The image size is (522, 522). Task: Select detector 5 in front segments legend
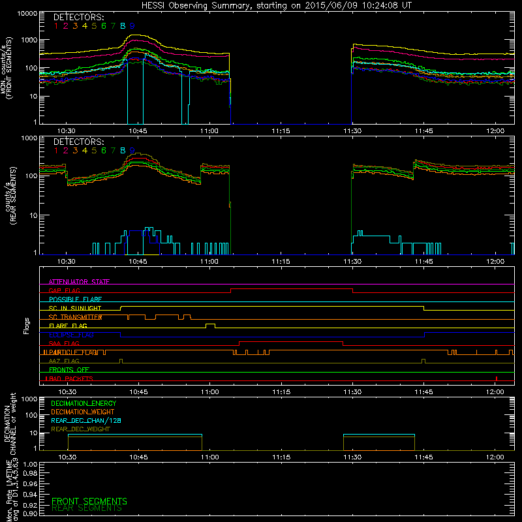coord(94,26)
